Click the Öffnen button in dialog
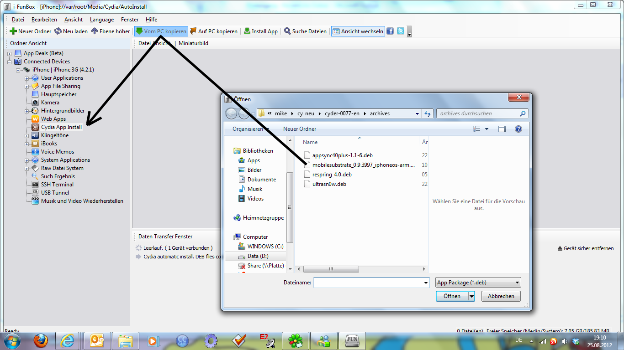This screenshot has height=350, width=624. pyautogui.click(x=452, y=296)
